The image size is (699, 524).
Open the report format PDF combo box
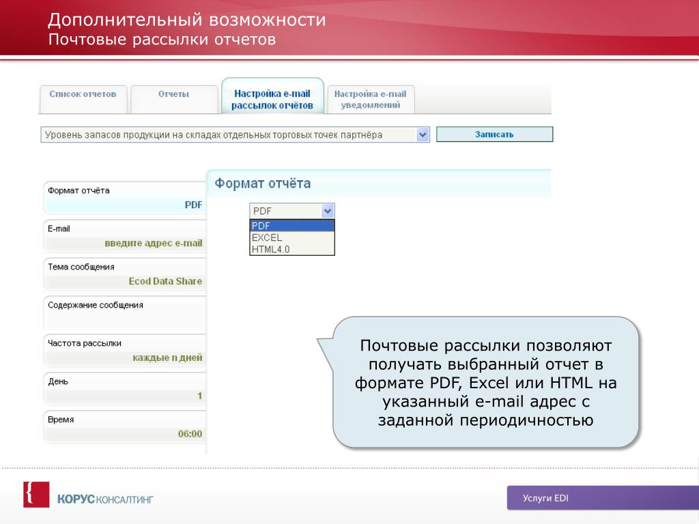point(292,211)
